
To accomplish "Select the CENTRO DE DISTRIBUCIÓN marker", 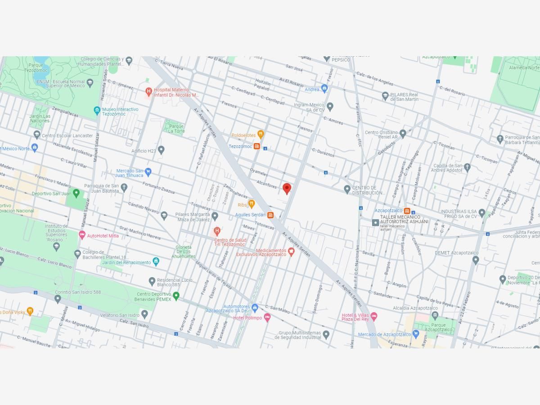I will [347, 189].
